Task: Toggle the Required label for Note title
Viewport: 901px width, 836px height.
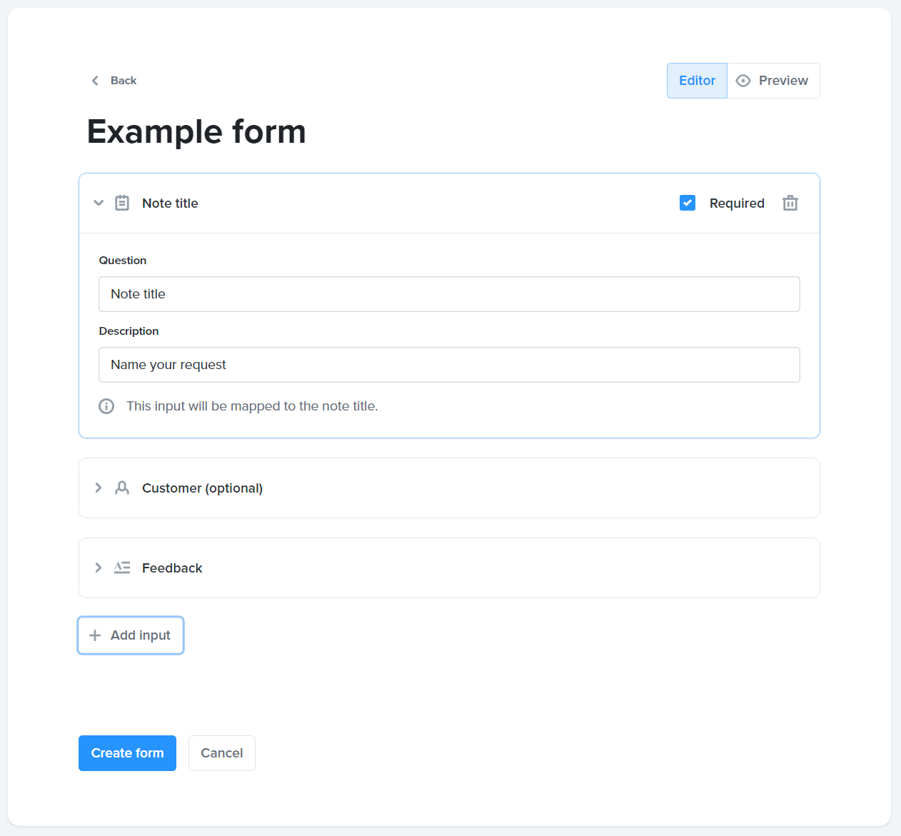Action: [737, 203]
